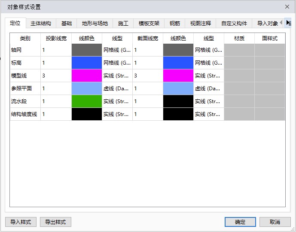Select the 钢筋 tab
Image resolution: width=296 pixels, height=232 pixels.
174,24
